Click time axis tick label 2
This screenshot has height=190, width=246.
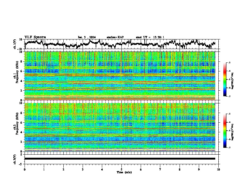[x=63, y=170]
